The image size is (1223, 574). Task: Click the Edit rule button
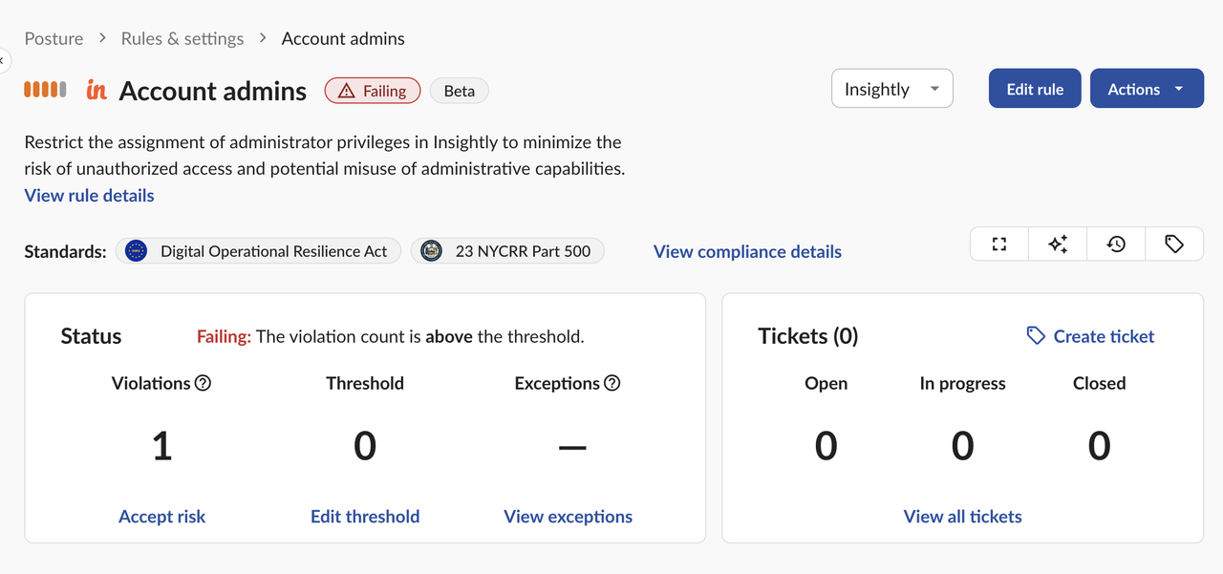[x=1034, y=89]
